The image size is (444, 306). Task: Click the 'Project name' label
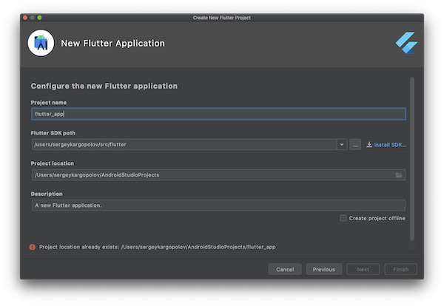click(49, 103)
